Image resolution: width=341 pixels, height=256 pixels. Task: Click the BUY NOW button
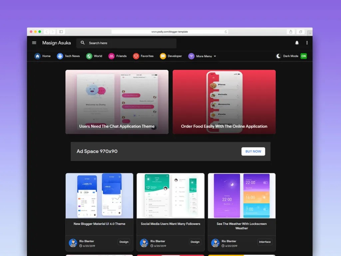coord(253,151)
